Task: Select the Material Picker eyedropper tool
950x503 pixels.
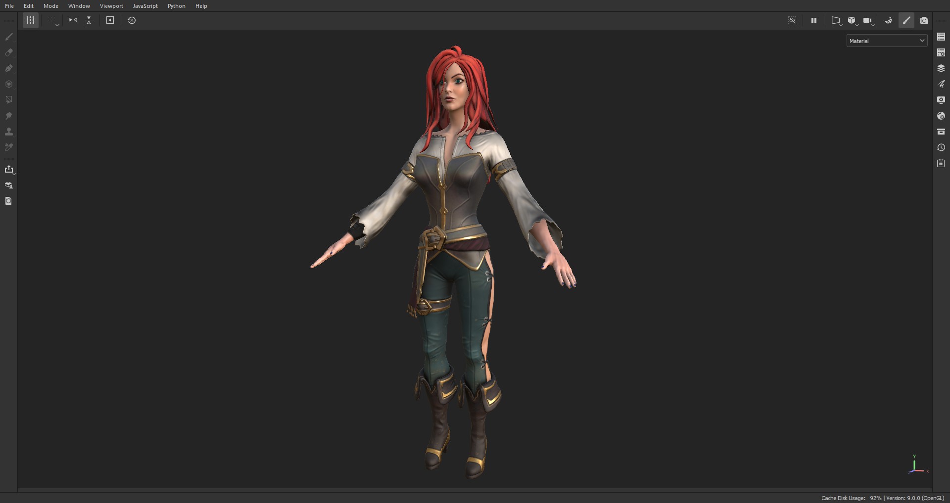Action: pos(9,147)
